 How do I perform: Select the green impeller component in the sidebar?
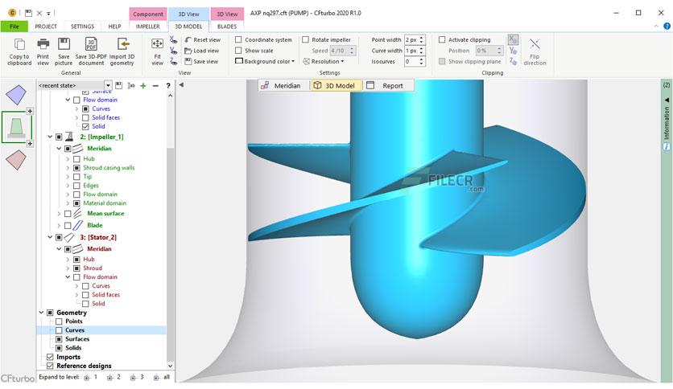pos(16,127)
